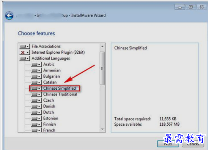Click the 11,635 KB space required value

point(168,119)
